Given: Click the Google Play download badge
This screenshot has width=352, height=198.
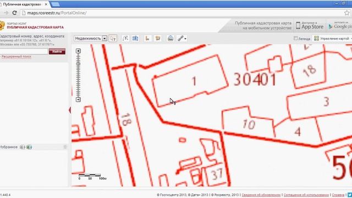Looking at the screenshot, I should click(x=339, y=26).
